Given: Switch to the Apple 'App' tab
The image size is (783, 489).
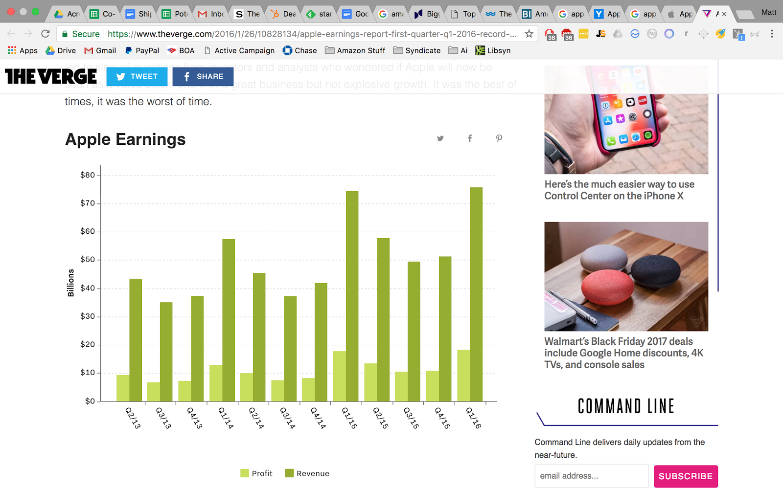Looking at the screenshot, I should coord(680,14).
